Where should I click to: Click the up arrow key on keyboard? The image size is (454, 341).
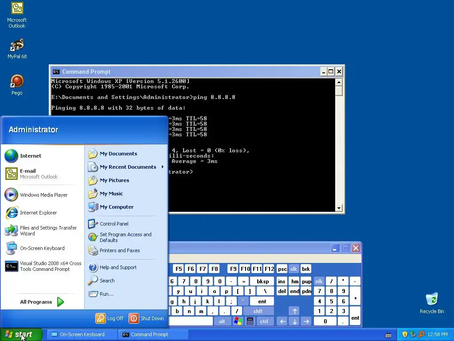294,311
